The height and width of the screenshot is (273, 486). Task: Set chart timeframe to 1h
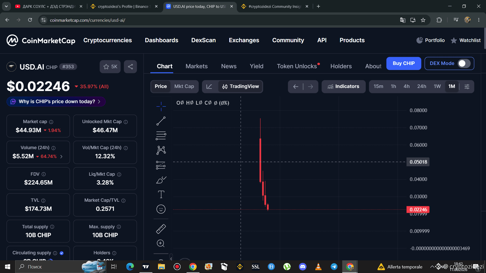click(x=393, y=87)
